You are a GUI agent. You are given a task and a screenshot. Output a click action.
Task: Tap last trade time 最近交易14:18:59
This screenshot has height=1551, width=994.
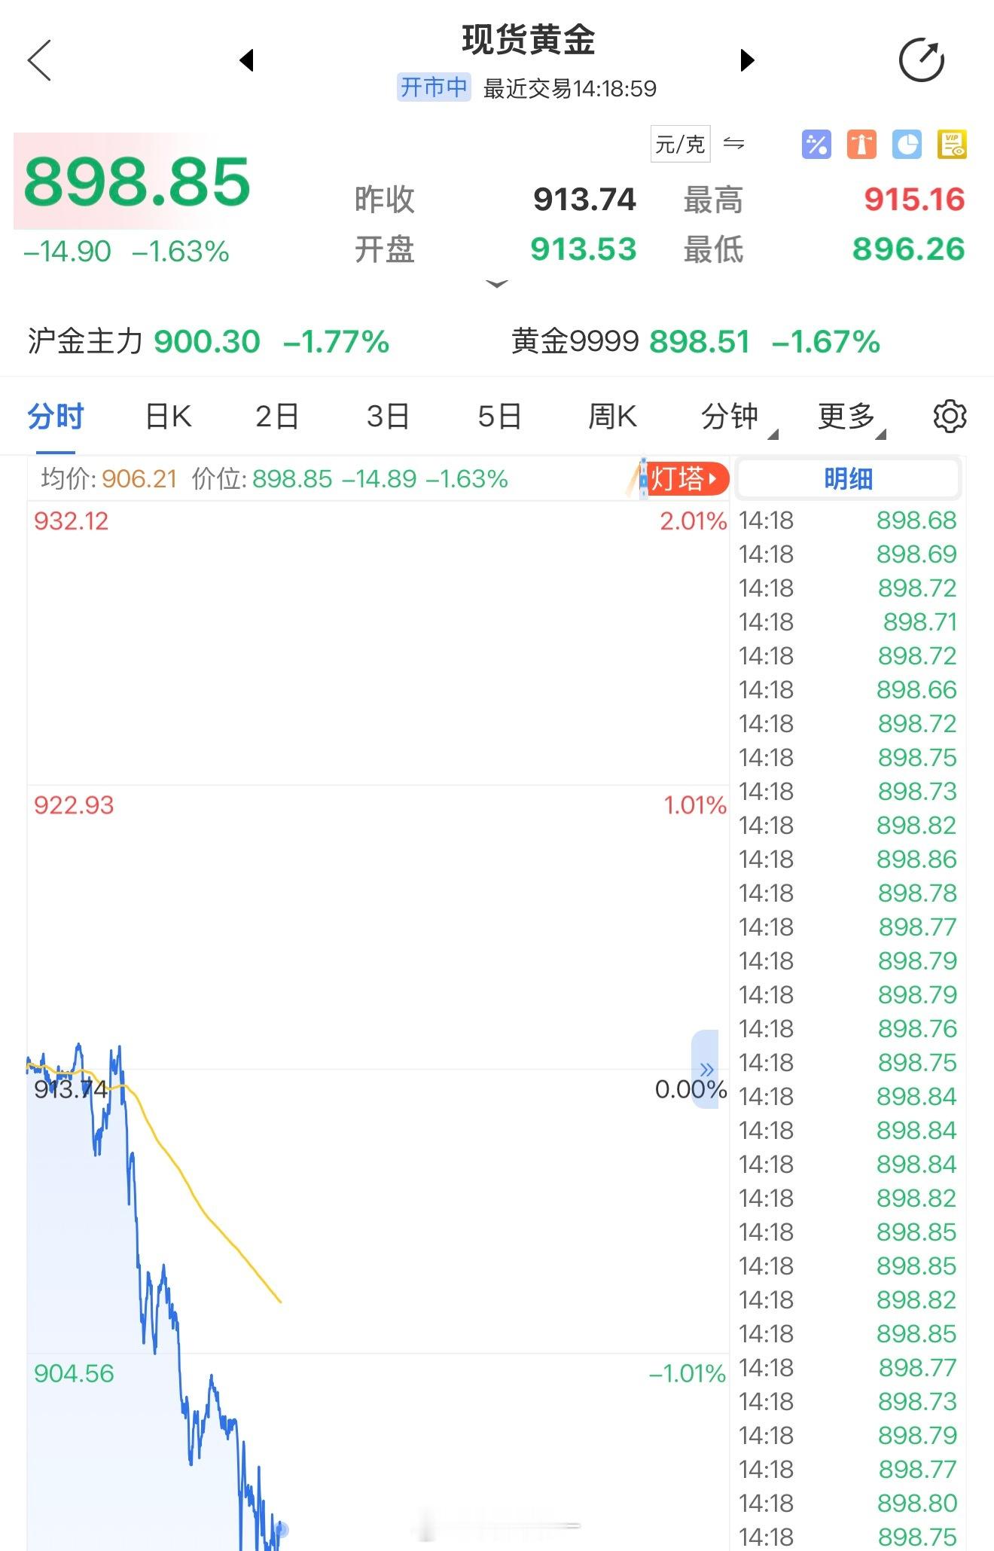(x=570, y=89)
